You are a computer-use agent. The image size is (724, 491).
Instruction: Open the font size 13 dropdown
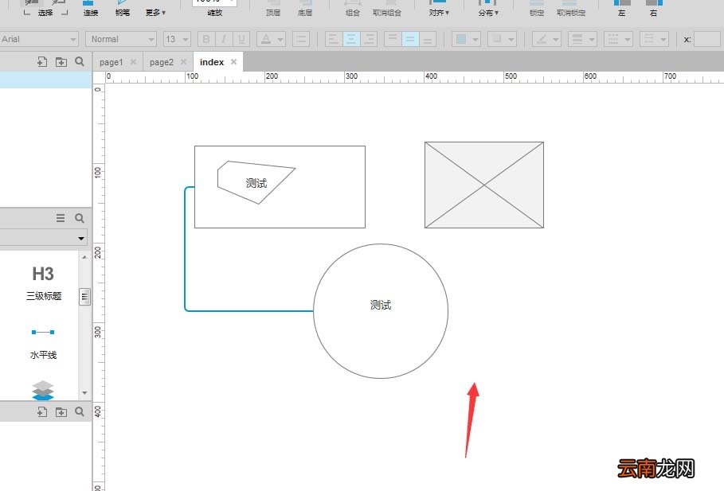pyautogui.click(x=177, y=39)
